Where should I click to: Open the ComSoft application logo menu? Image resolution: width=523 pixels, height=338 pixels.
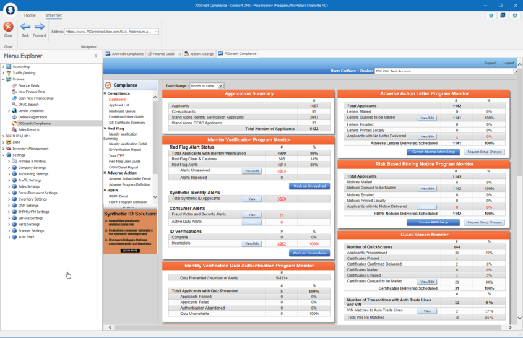pos(11,9)
